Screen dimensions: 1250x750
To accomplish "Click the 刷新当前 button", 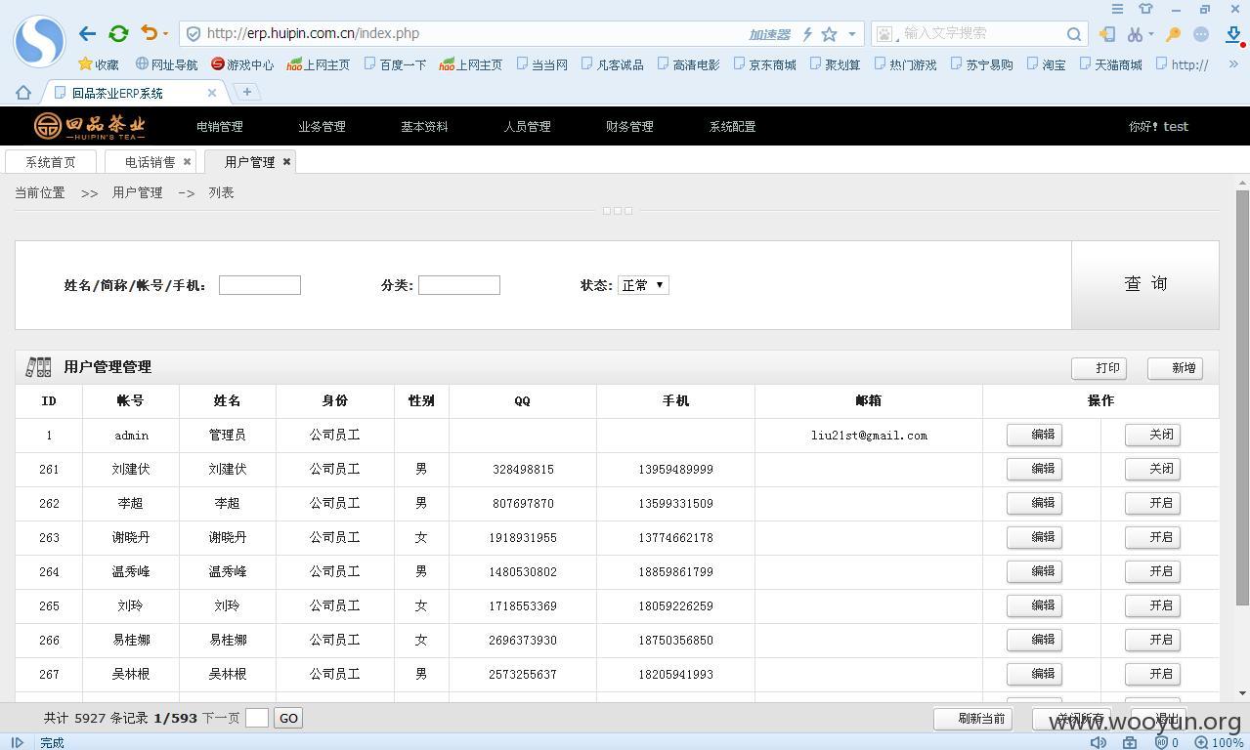I will [972, 719].
